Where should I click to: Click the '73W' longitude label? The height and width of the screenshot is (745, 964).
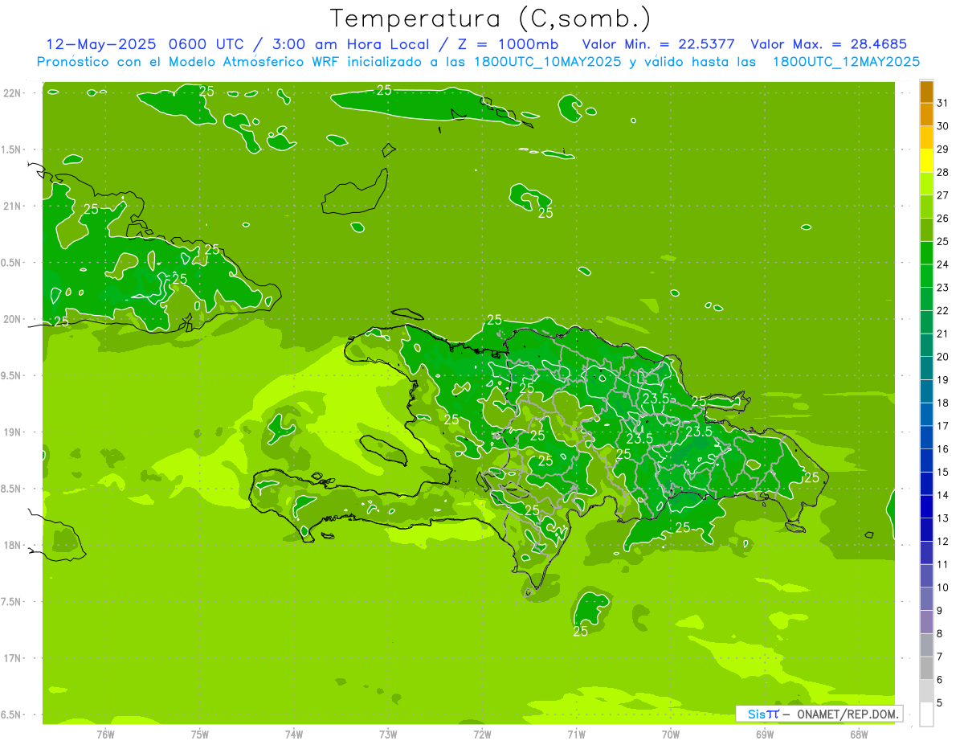tap(388, 735)
